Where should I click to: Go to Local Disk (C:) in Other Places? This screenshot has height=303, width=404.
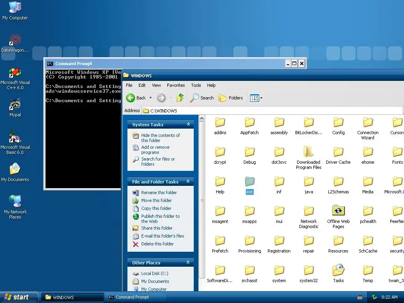[151, 273]
